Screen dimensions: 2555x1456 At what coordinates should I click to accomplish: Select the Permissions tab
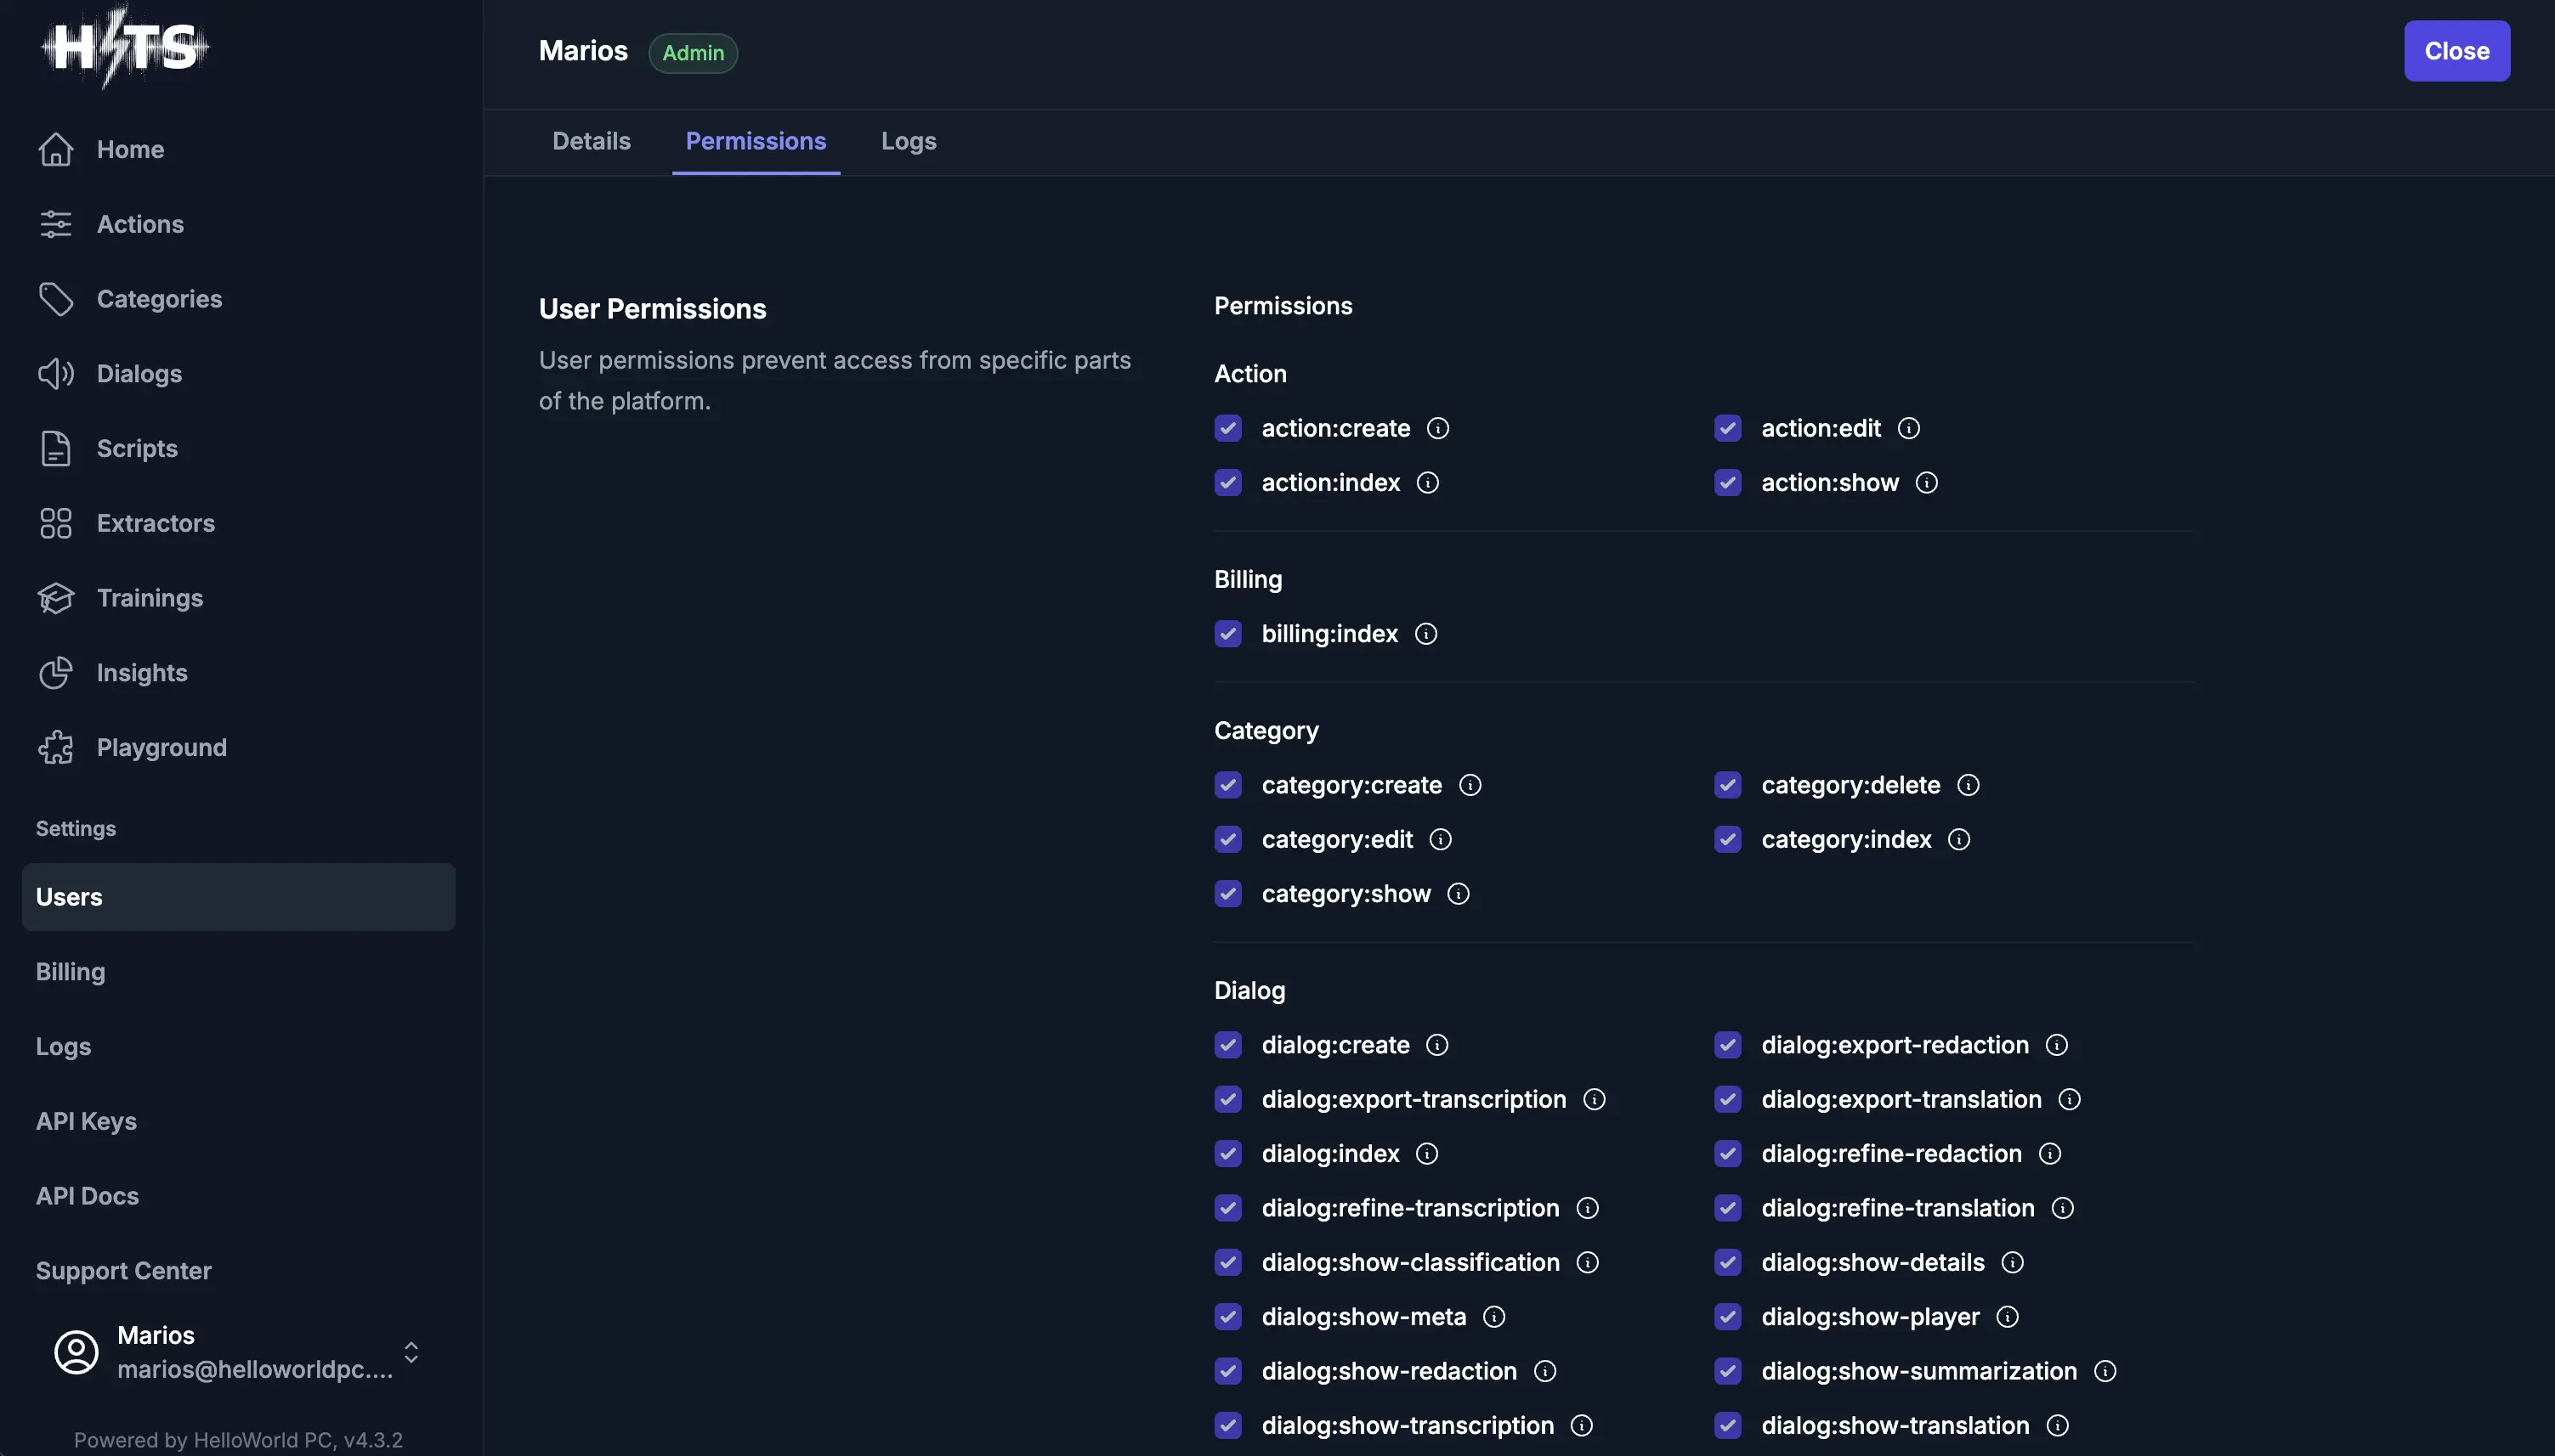point(756,141)
